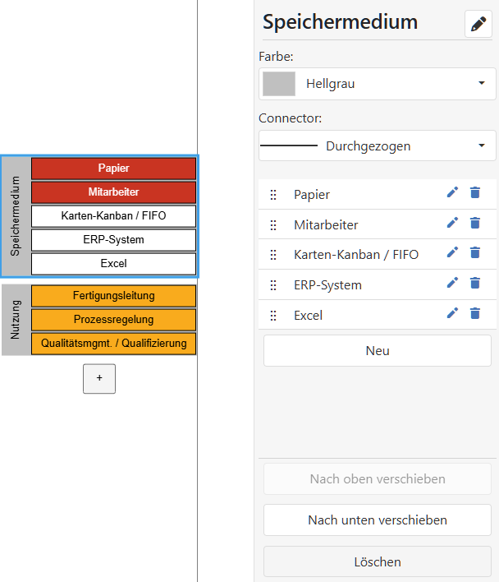
Task: Delete the Excel entry
Action: coord(475,314)
